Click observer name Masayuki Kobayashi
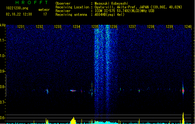The image size is (195, 124). 111,3
